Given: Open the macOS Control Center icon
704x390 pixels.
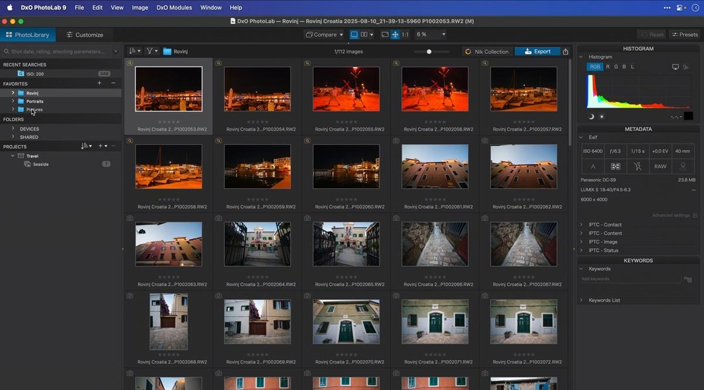Looking at the screenshot, I should point(680,8).
